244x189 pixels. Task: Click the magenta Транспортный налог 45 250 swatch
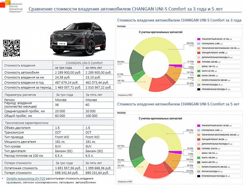(199, 126)
